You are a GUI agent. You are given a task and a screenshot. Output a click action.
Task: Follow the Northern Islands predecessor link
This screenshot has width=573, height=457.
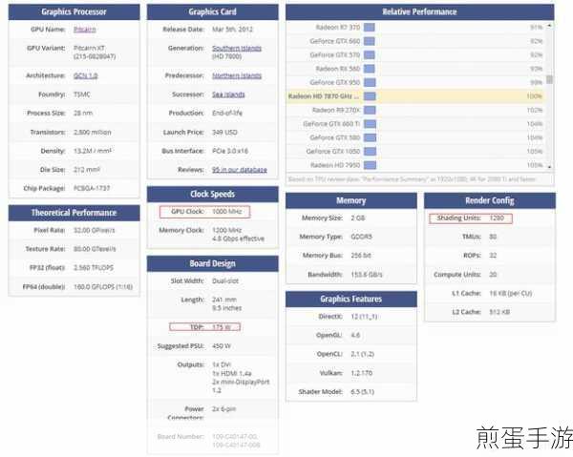tap(237, 75)
